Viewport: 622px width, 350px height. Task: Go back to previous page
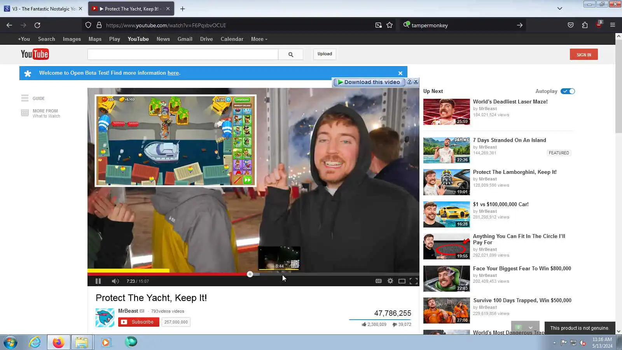pos(9,25)
